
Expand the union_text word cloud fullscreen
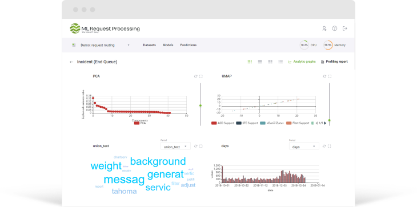201,146
